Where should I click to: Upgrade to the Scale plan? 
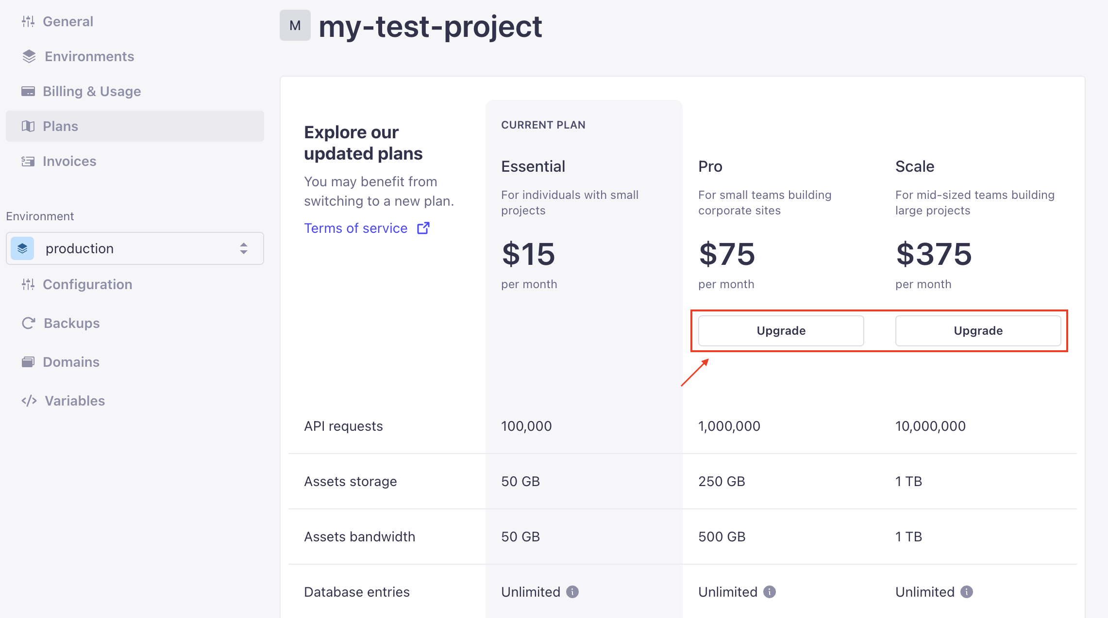(978, 331)
